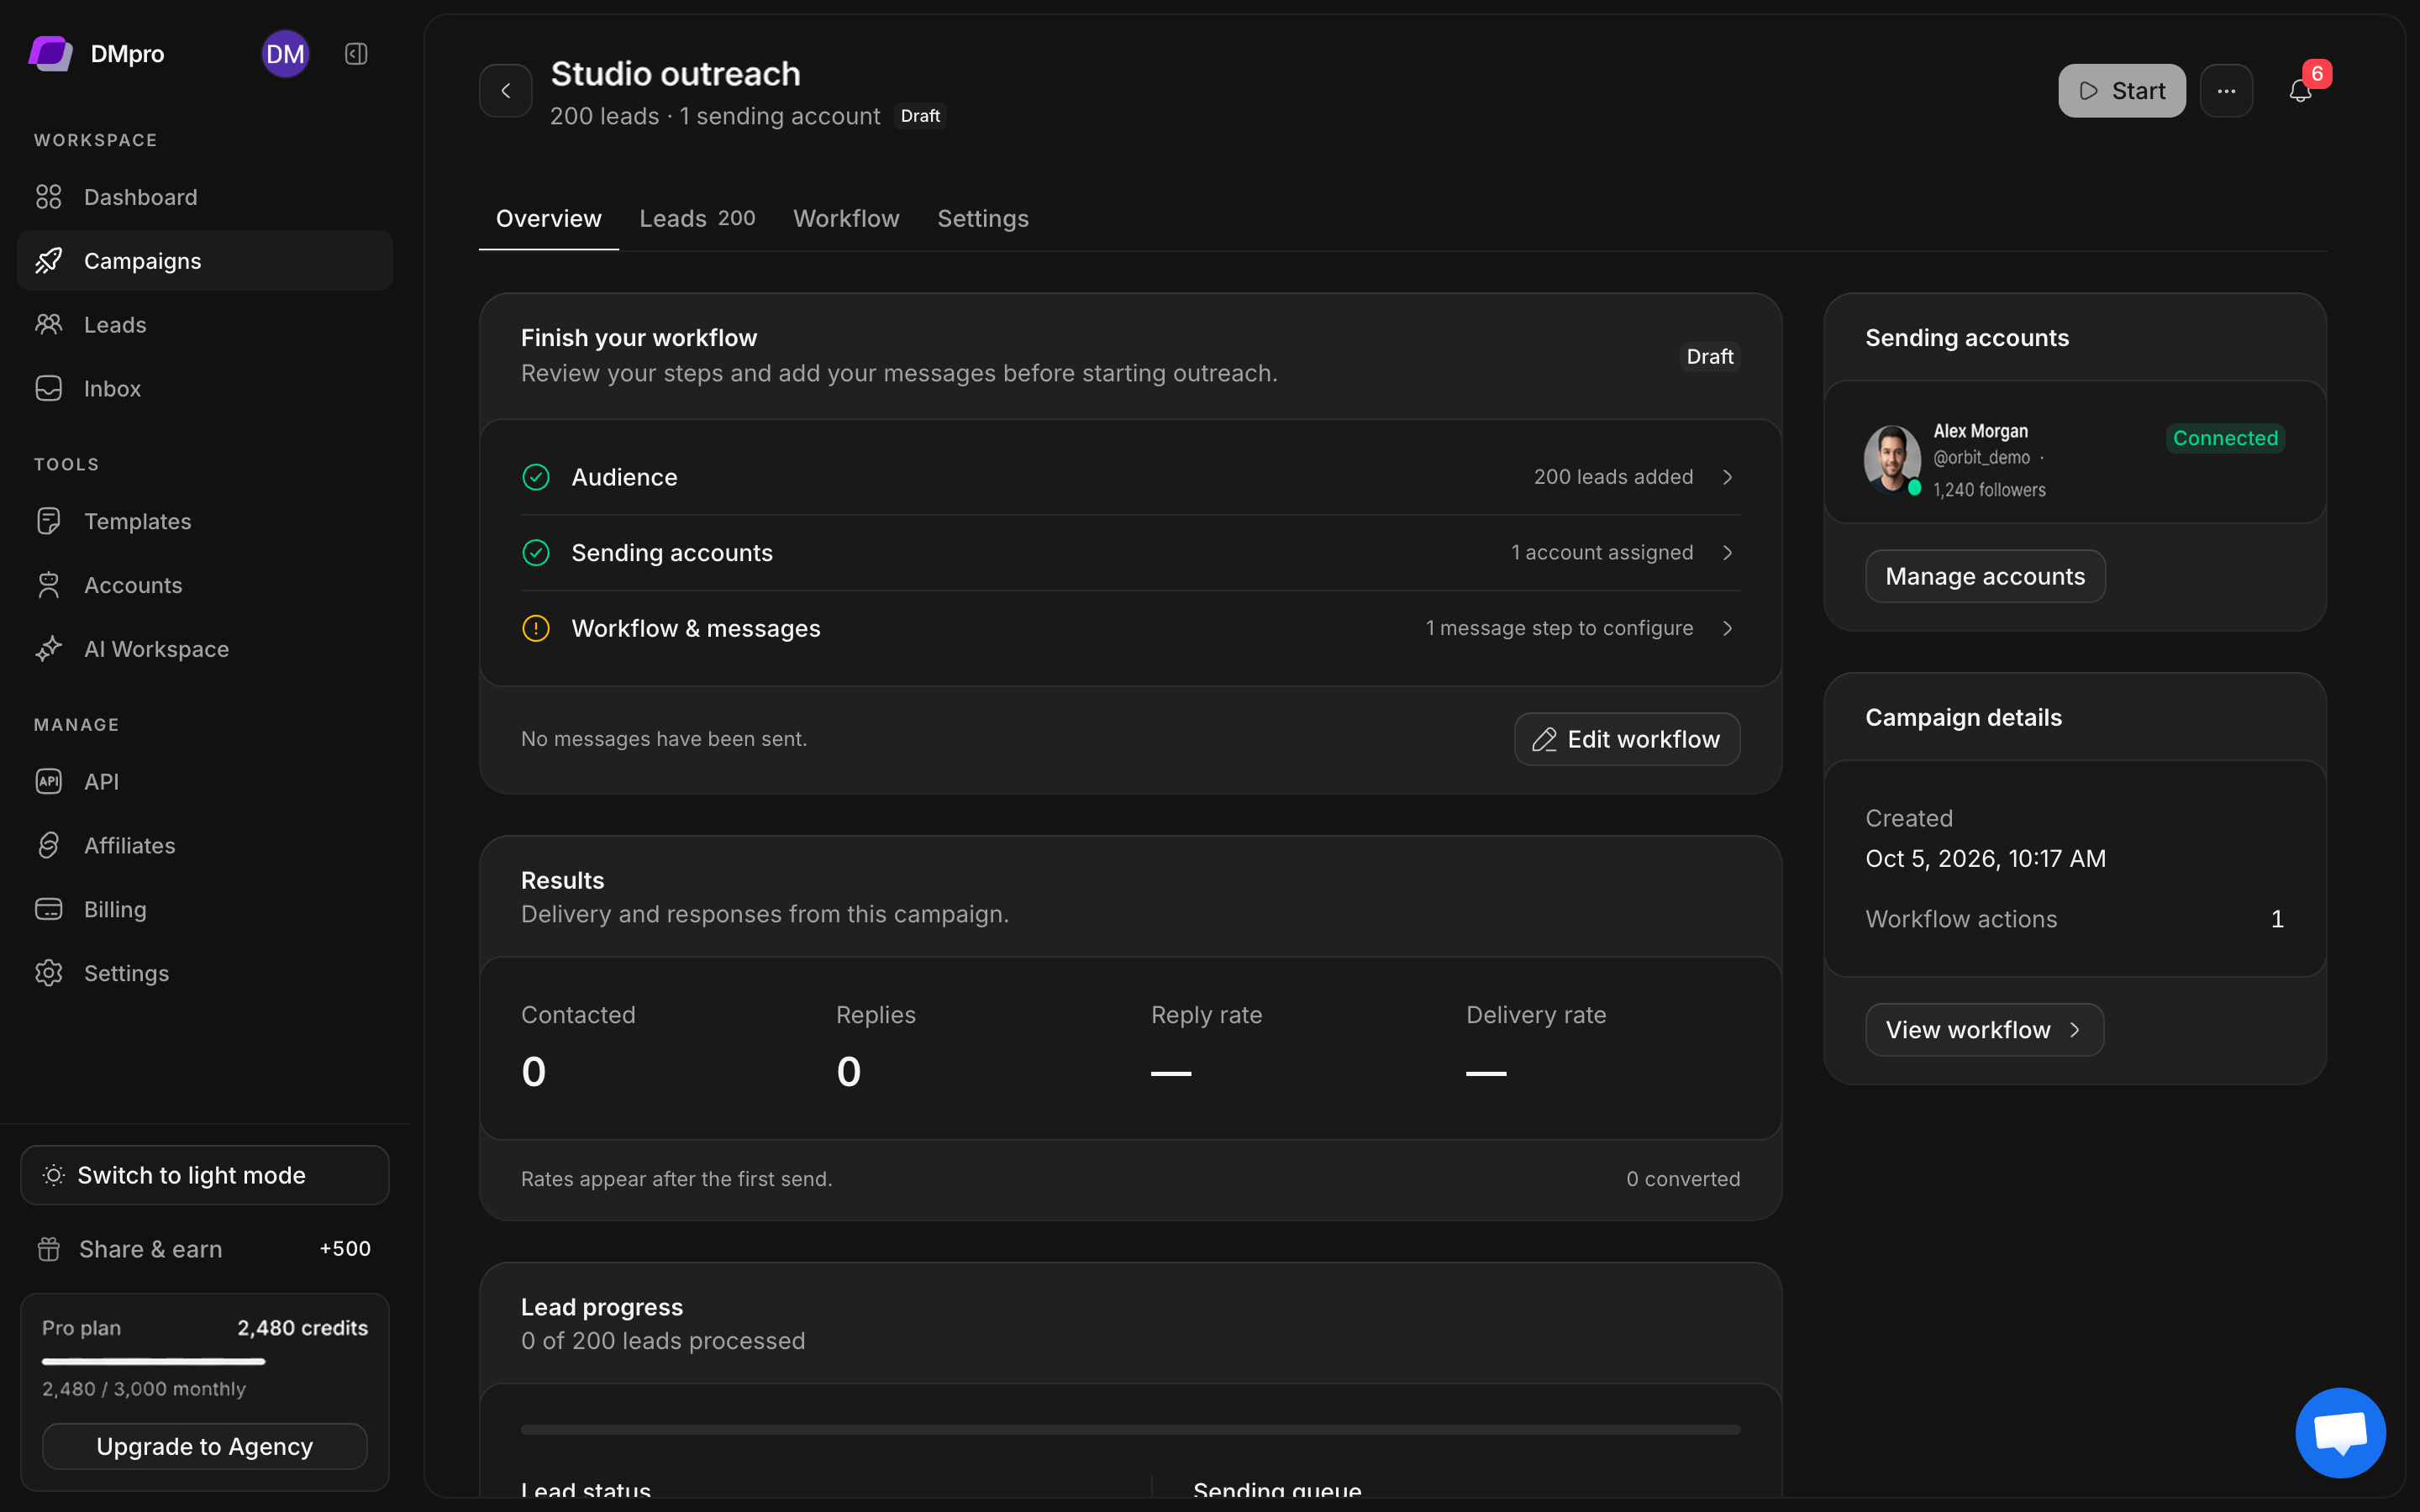Open Templates tool

click(205, 521)
